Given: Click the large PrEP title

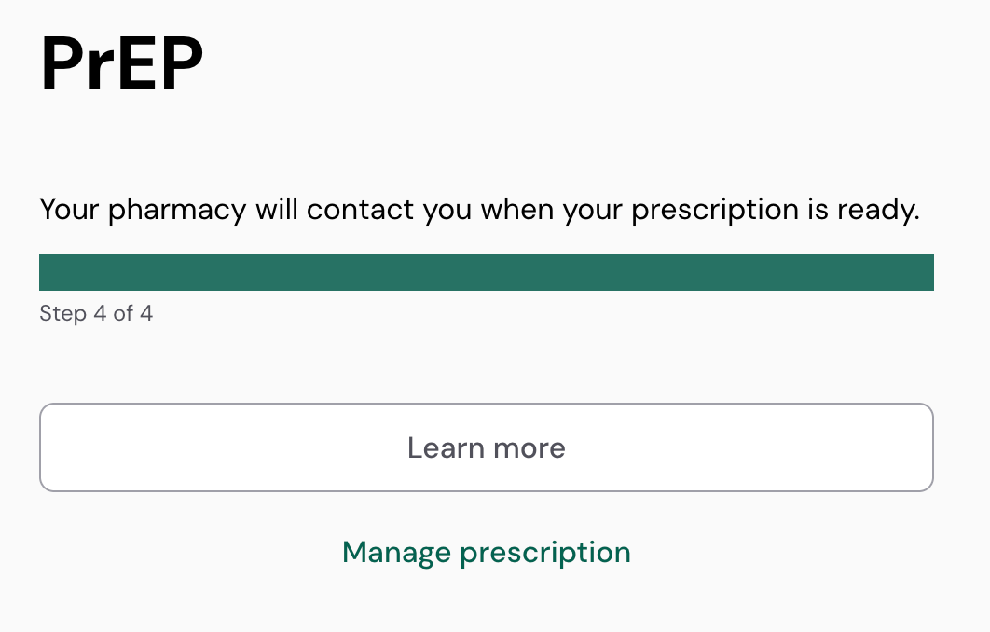Looking at the screenshot, I should 122,63.
